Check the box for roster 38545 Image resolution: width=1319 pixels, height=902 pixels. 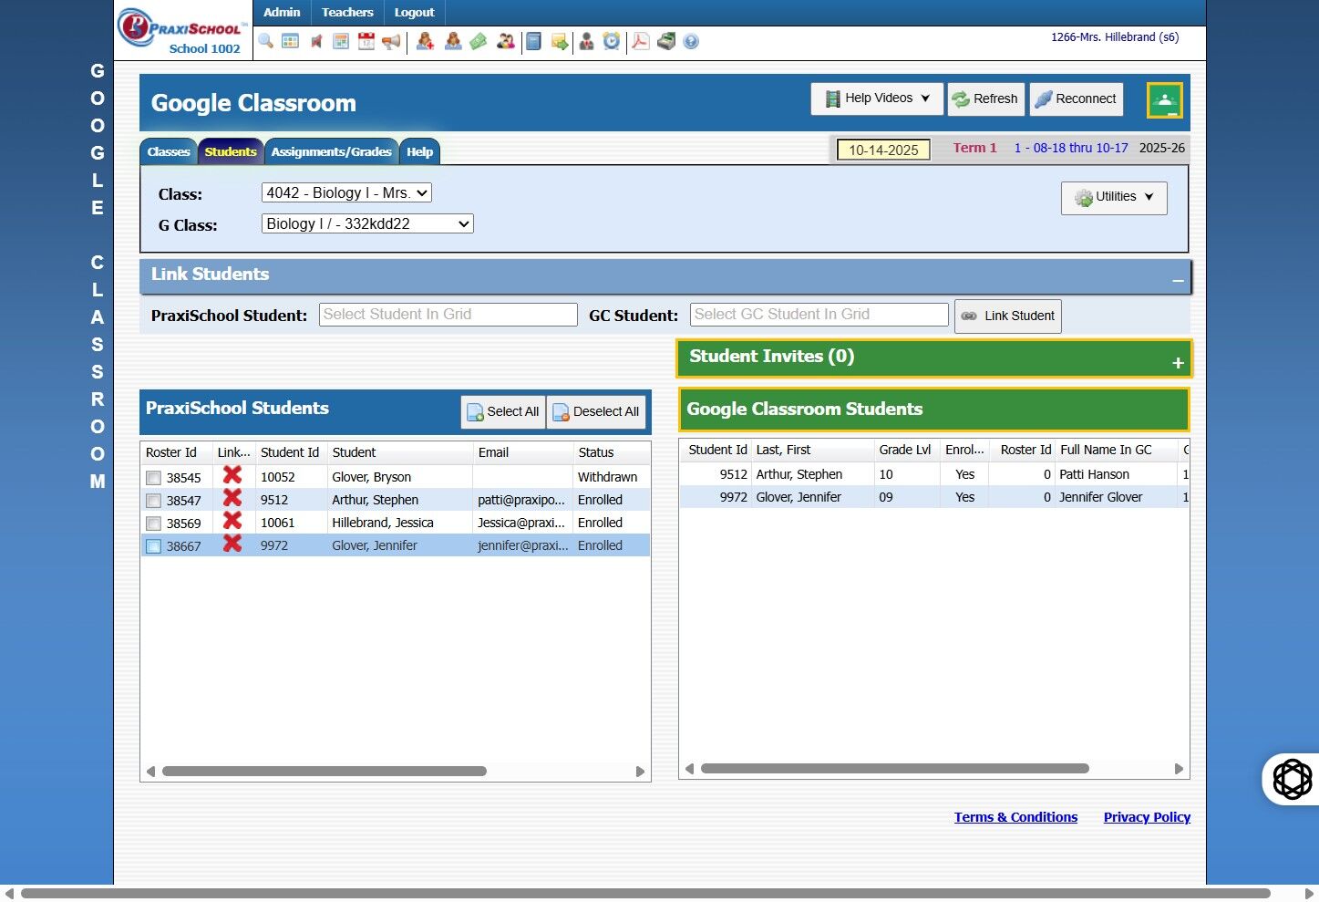point(153,478)
